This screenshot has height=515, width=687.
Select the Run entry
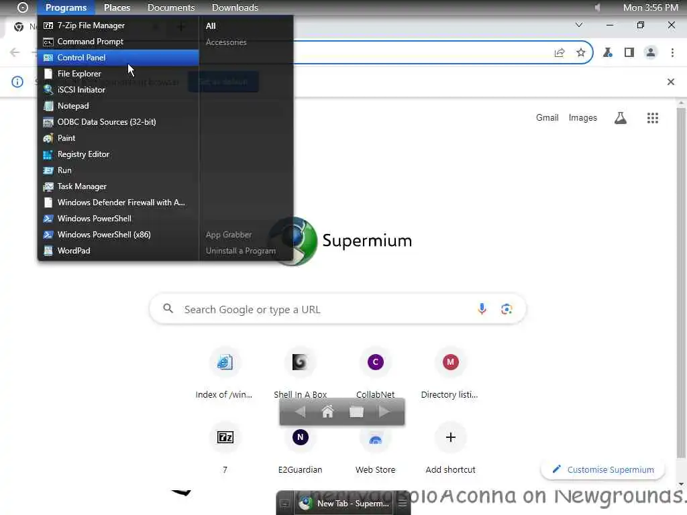click(118, 170)
